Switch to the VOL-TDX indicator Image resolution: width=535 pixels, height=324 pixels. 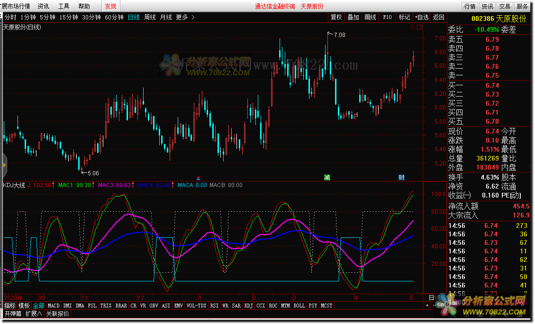pyautogui.click(x=197, y=306)
